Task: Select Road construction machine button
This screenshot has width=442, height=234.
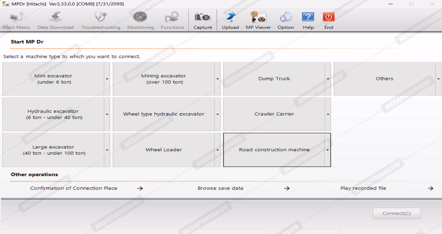Action: click(274, 150)
